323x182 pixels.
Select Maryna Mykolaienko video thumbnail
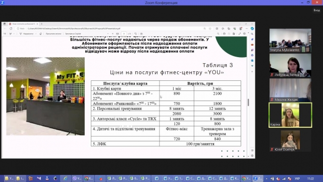coord(290,40)
